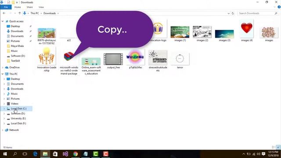Expand Pictures under This PC
Viewport: 281px width, 158px height.
coord(4,99)
